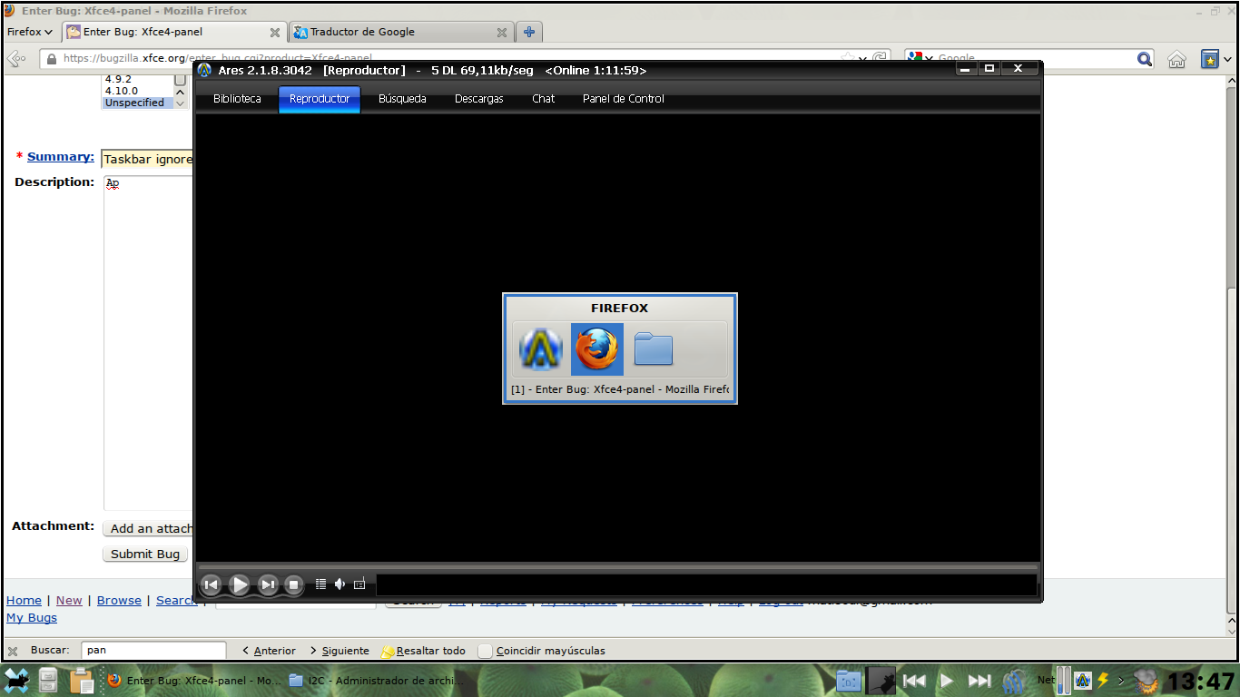Viewport: 1240px width, 697px height.
Task: Click the Ares volume speaker icon
Action: [340, 584]
